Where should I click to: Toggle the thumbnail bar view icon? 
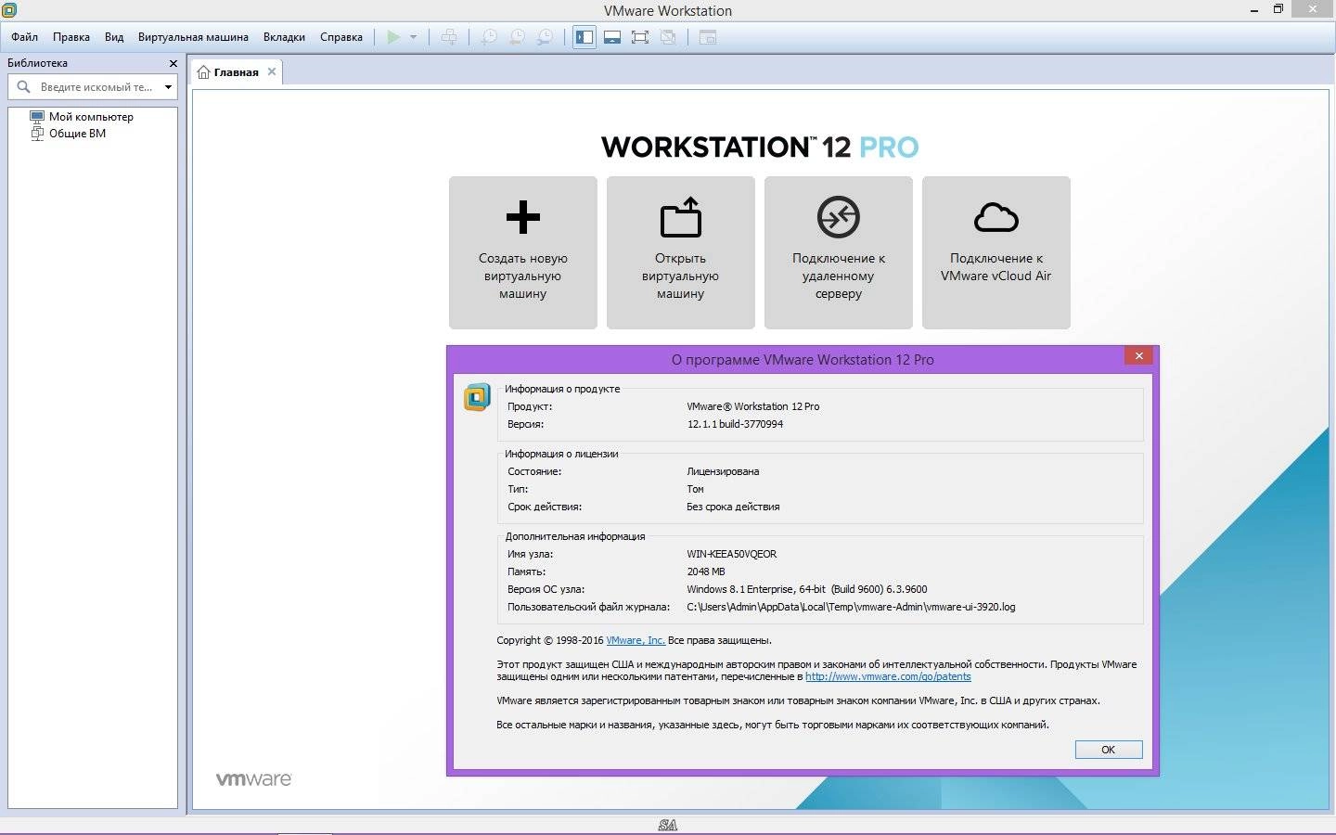(612, 37)
